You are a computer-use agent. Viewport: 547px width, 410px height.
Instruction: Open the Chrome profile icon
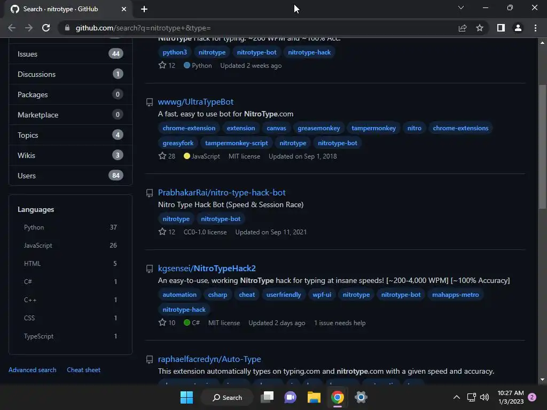point(518,28)
